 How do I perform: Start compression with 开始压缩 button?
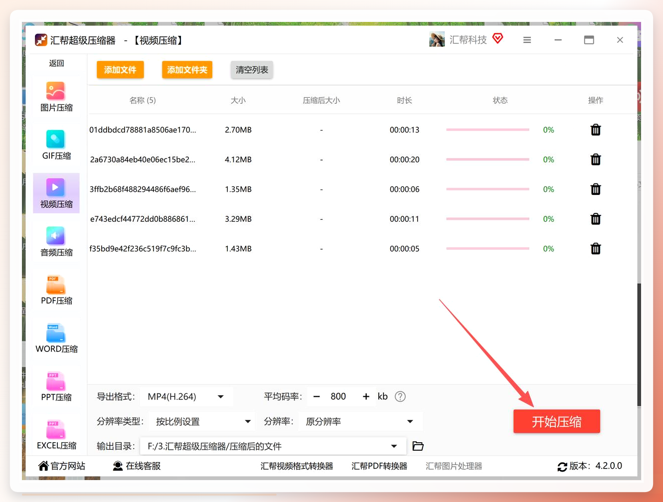point(557,422)
